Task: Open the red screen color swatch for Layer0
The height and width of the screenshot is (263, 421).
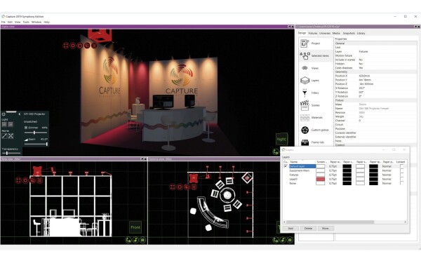Action: click(x=321, y=179)
